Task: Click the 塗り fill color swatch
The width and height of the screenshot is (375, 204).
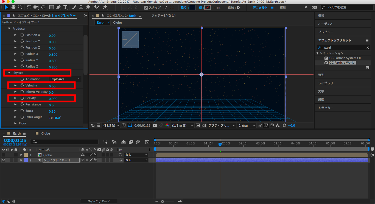Action: pyautogui.click(x=192, y=8)
